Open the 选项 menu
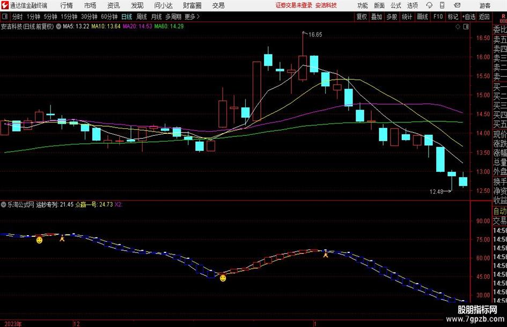Image resolution: width=507 pixels, height=327 pixels. point(412,5)
